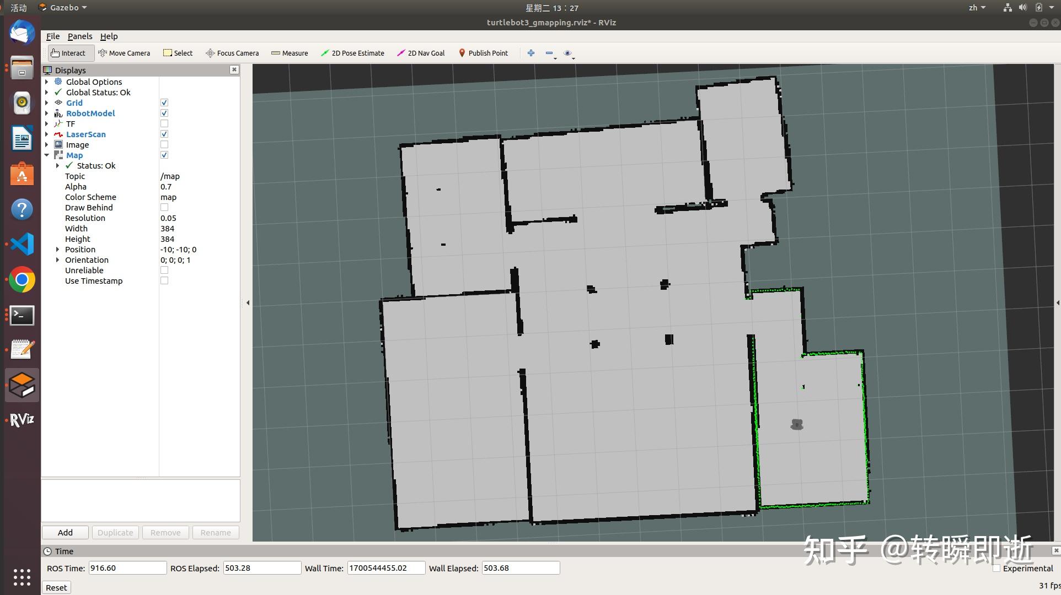Viewport: 1061px width, 595px height.
Task: Activate the 2D Pose Estimate tool
Action: click(x=352, y=53)
